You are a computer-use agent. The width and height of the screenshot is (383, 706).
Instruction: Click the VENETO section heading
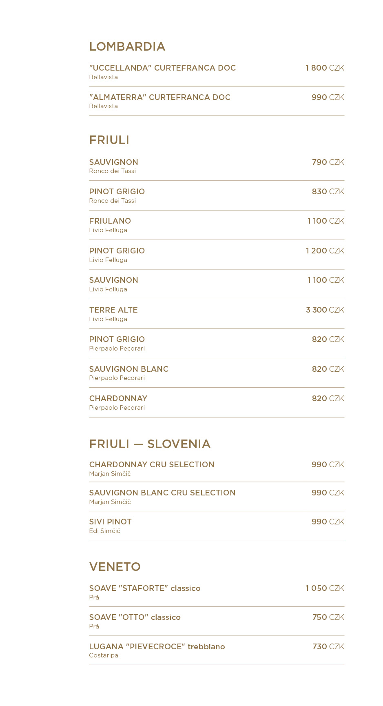pos(115,567)
